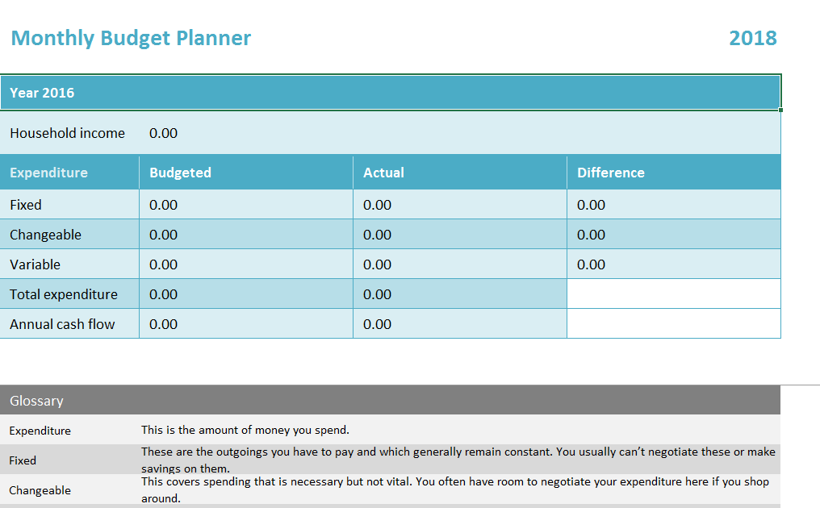
Task: Select the Fixed budgeted amount cell
Action: tap(246, 204)
